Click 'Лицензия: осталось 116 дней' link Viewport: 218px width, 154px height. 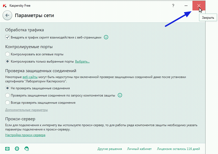(x=178, y=149)
